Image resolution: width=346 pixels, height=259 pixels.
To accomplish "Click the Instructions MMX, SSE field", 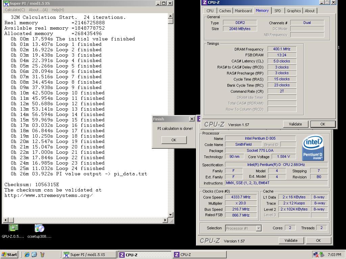I will point(276,183).
